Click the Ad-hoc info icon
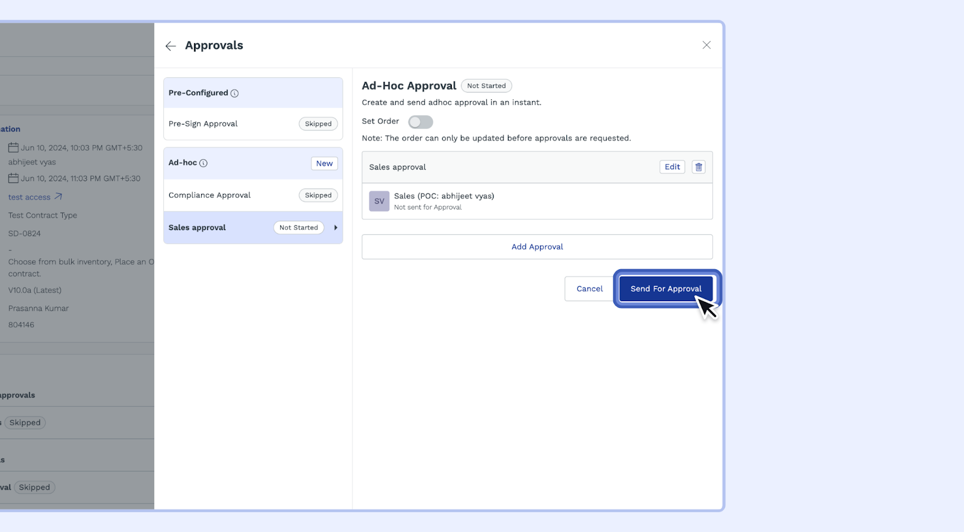The height and width of the screenshot is (532, 964). click(204, 163)
